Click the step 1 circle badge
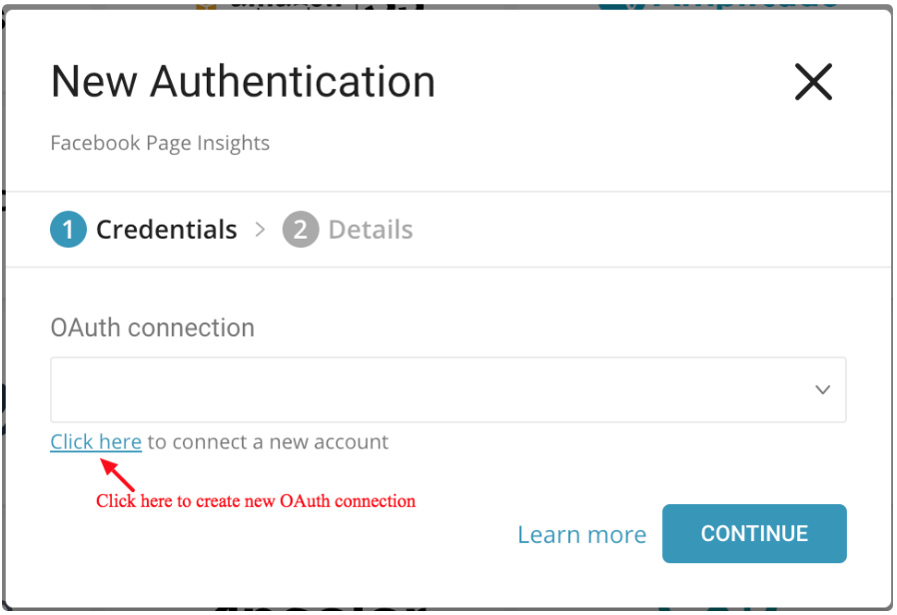897x615 pixels. pos(68,230)
